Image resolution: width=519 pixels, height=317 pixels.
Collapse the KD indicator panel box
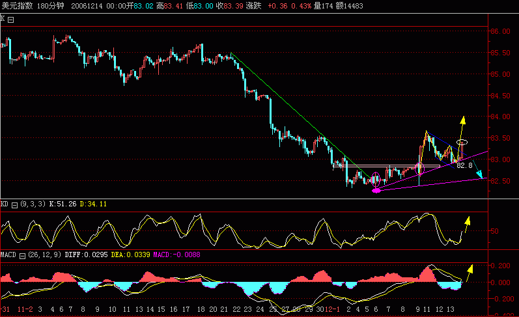pyautogui.click(x=14, y=205)
